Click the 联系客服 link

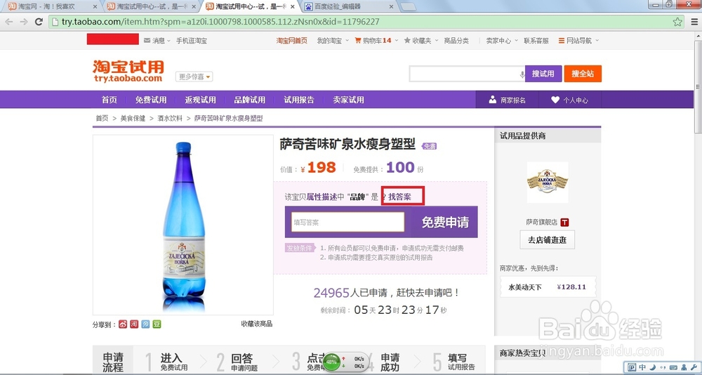(x=536, y=40)
